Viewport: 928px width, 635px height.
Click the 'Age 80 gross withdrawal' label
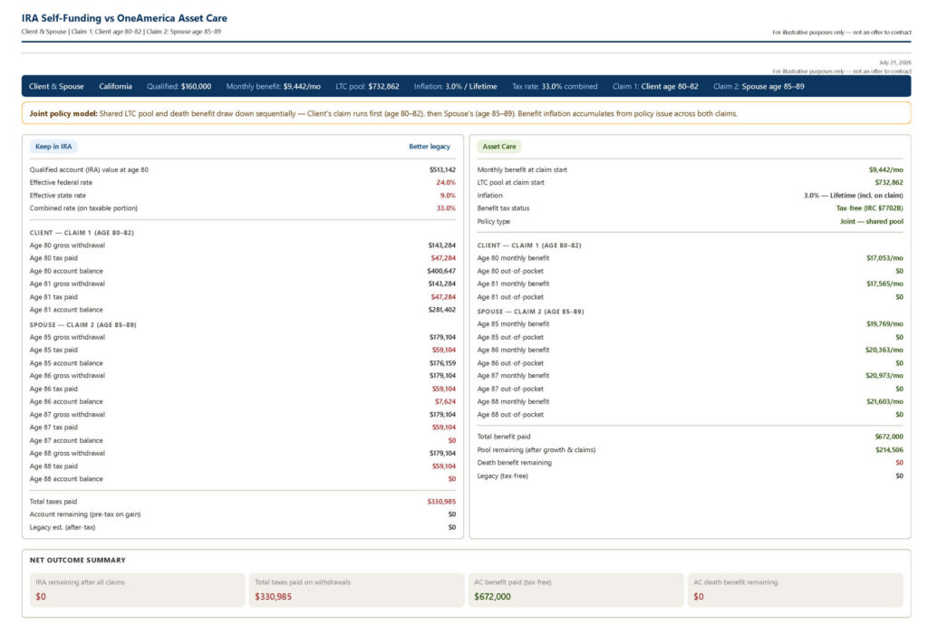coord(67,245)
